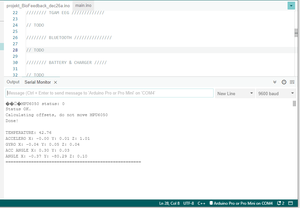Close the Serial Monitor tab
The height and width of the screenshot is (208, 300).
click(x=56, y=82)
